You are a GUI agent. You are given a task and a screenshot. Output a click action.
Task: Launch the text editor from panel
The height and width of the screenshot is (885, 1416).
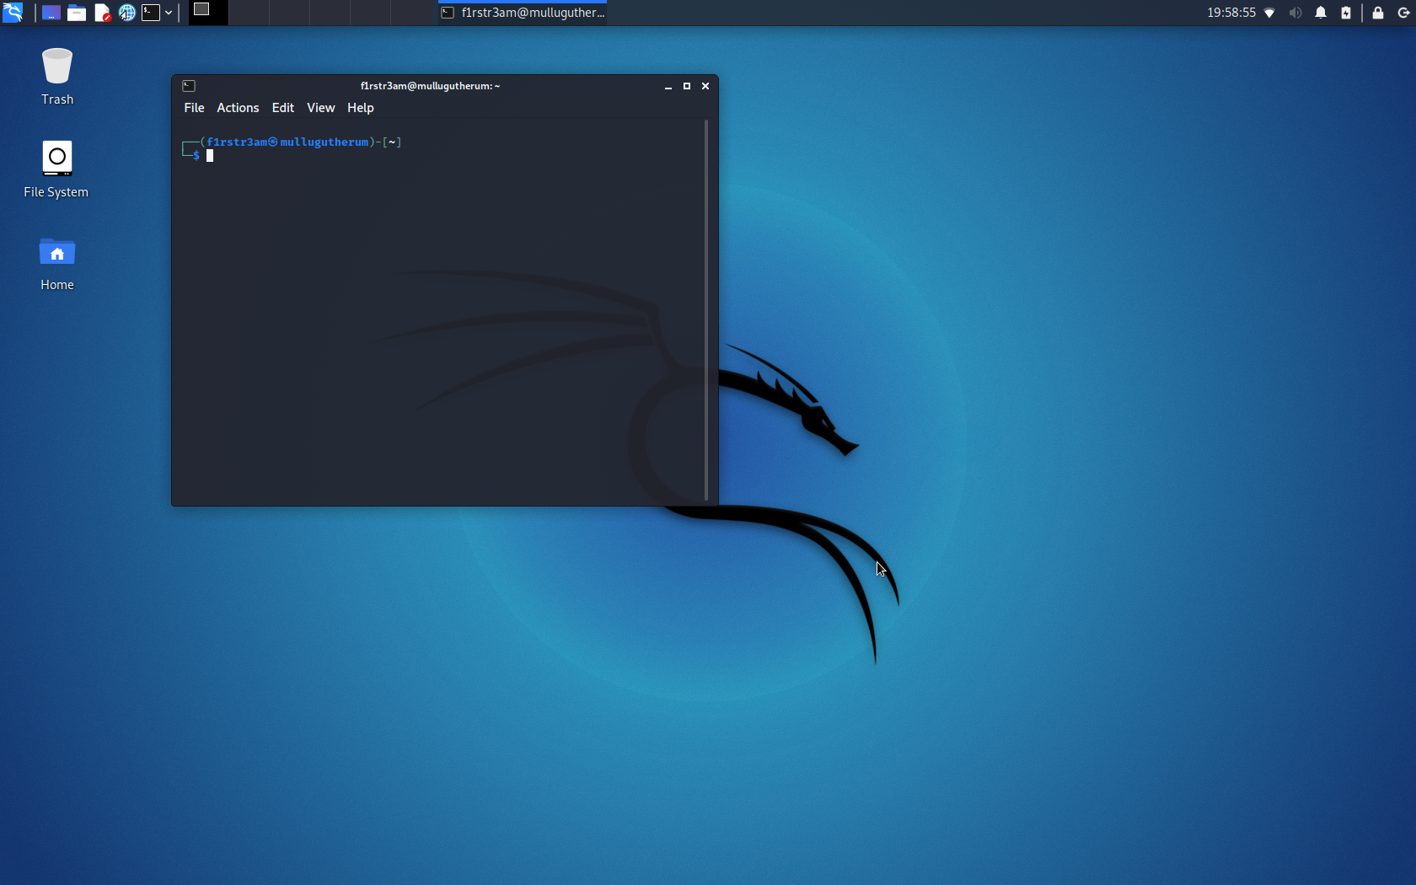(x=102, y=13)
